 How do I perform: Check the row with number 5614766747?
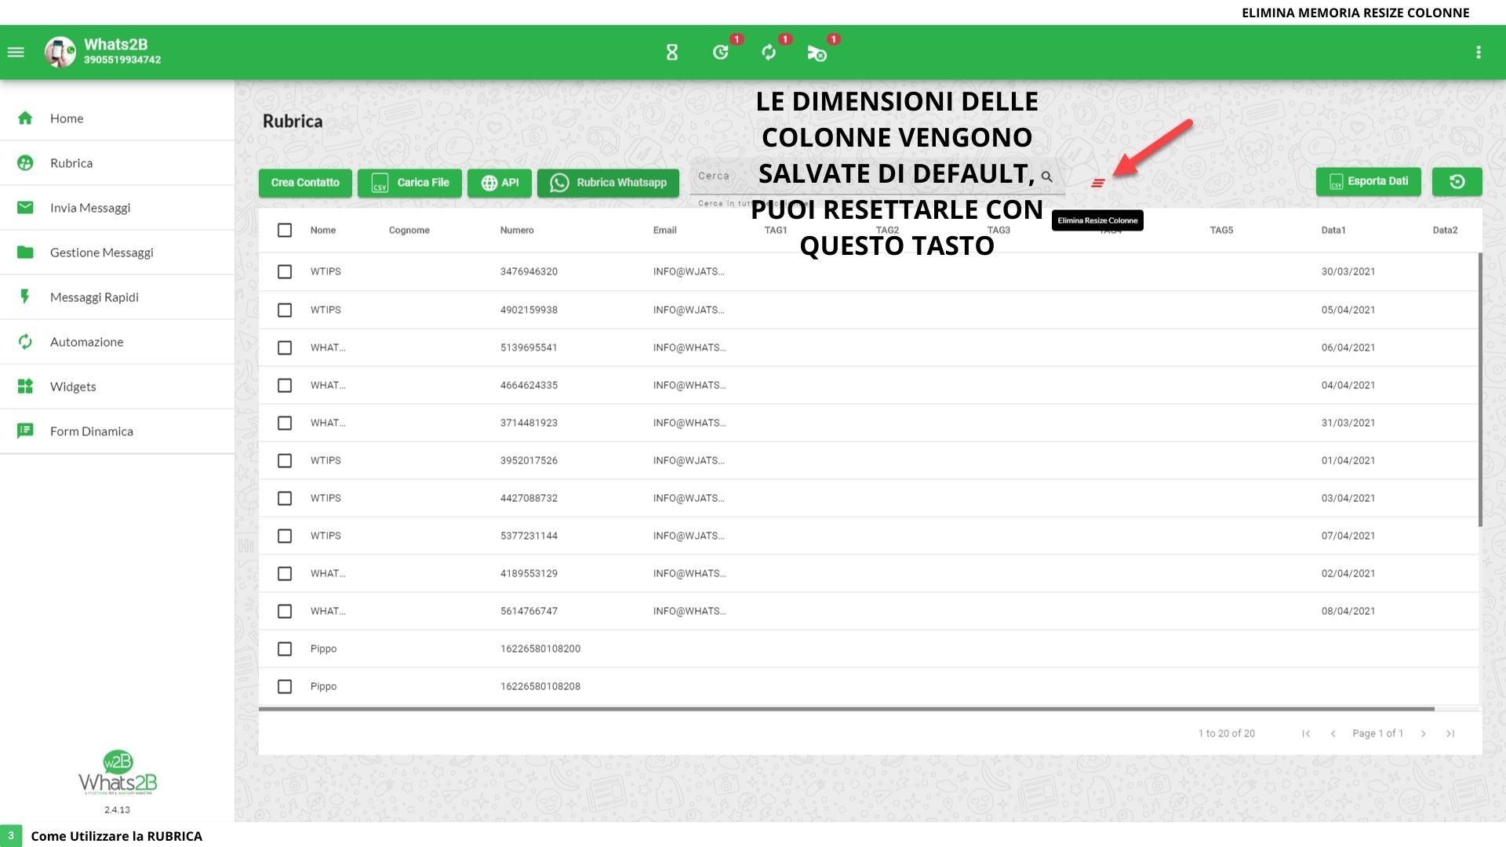tap(285, 611)
